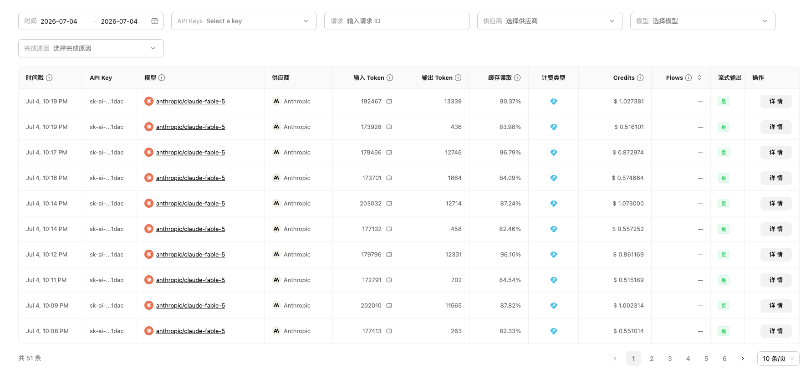Click the next page arrow
The width and height of the screenshot is (811, 380).
point(743,359)
